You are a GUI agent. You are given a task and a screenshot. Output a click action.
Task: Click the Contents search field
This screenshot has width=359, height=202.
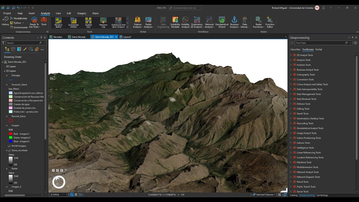tap(26, 43)
